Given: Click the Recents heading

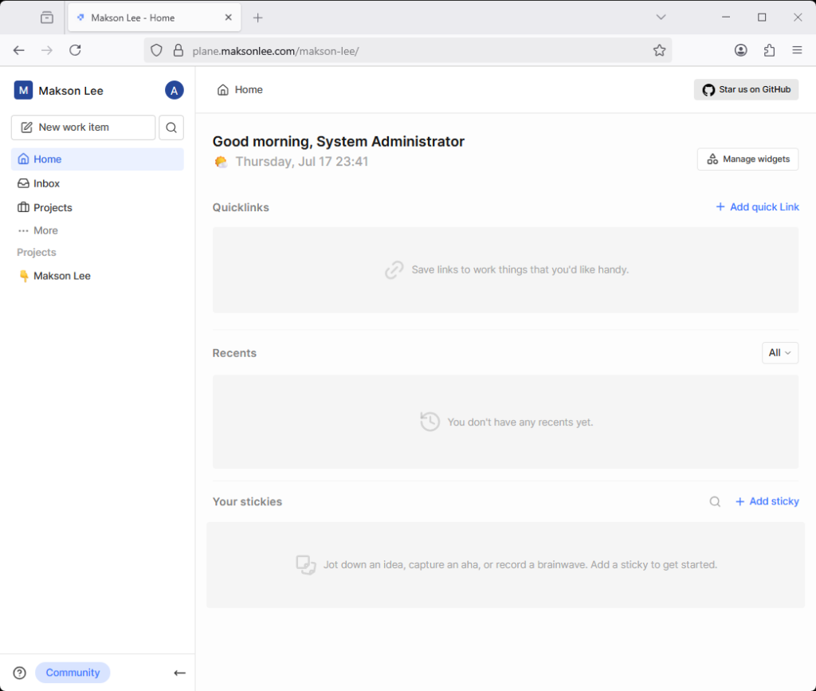Looking at the screenshot, I should [235, 353].
